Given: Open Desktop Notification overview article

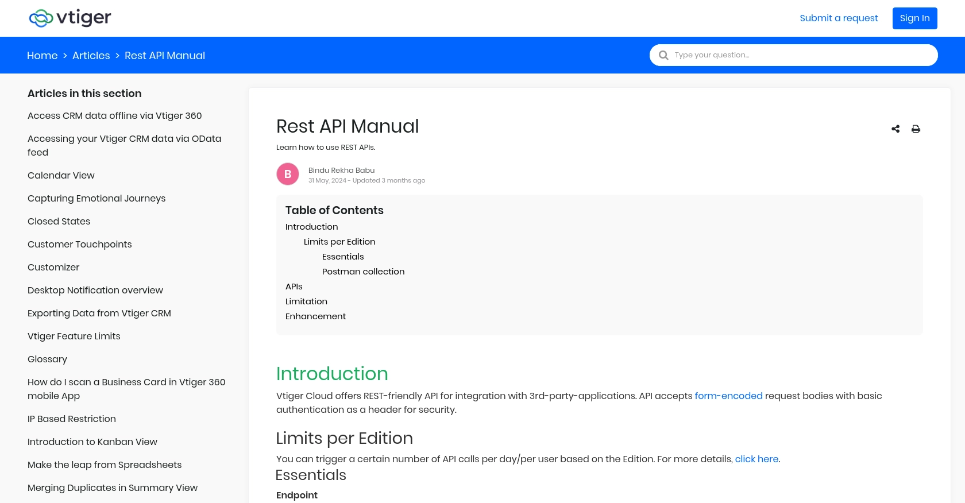Looking at the screenshot, I should pos(95,290).
